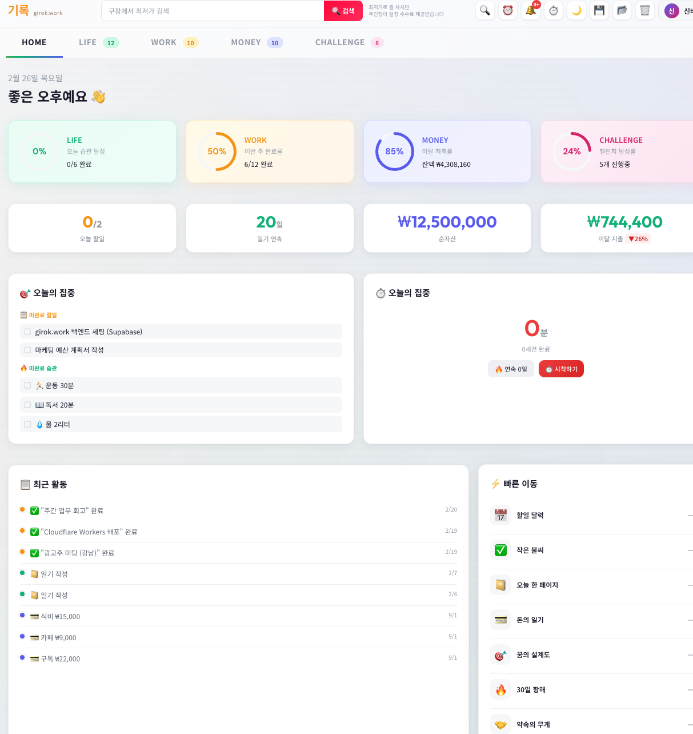Click the folder icon in the header
This screenshot has height=734, width=693.
click(x=622, y=10)
